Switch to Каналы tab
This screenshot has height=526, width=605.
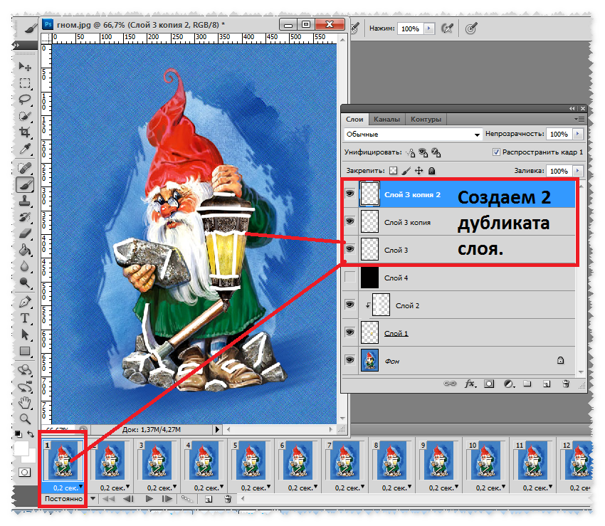pyautogui.click(x=386, y=120)
